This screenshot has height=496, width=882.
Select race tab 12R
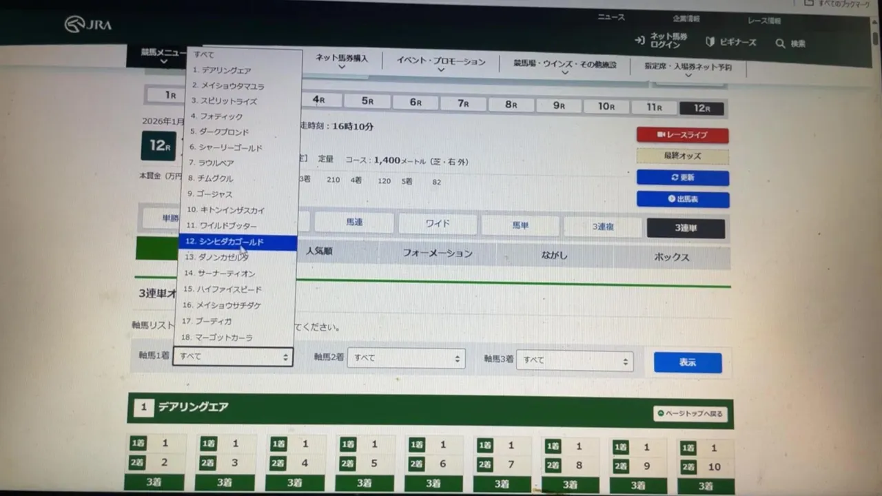(x=701, y=108)
